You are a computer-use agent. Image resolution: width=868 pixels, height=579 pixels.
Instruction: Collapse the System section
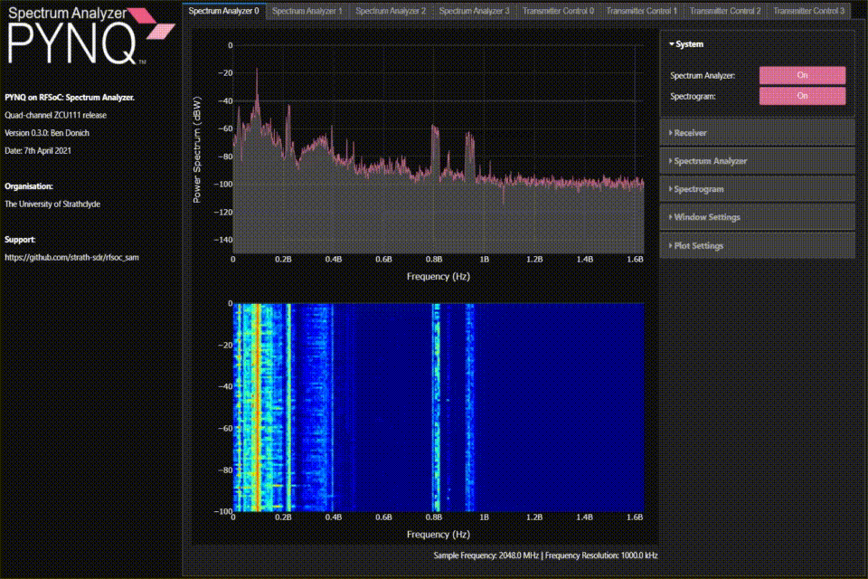click(x=686, y=44)
